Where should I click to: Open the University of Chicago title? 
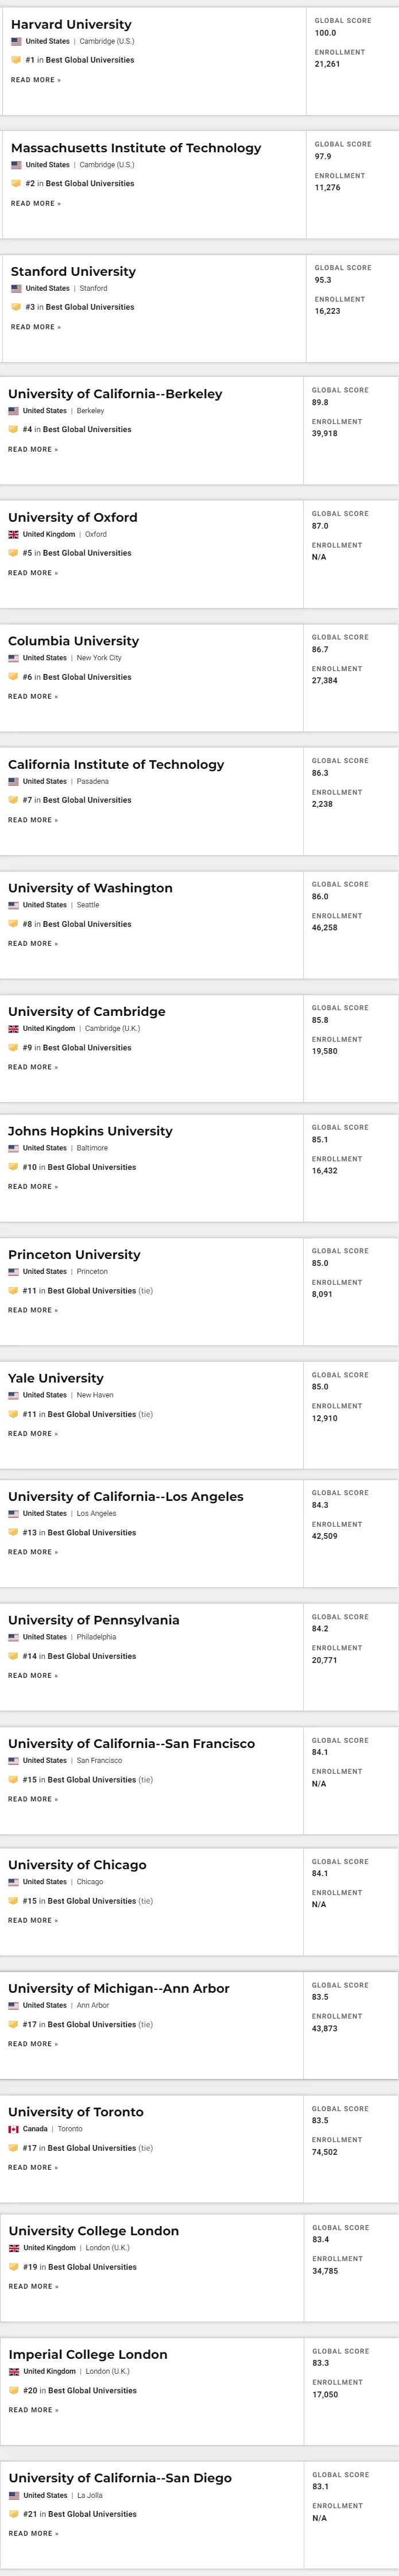click(77, 1865)
